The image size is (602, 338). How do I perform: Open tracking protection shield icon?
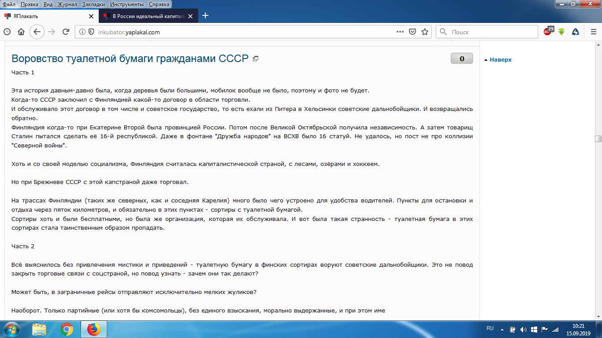pos(91,32)
